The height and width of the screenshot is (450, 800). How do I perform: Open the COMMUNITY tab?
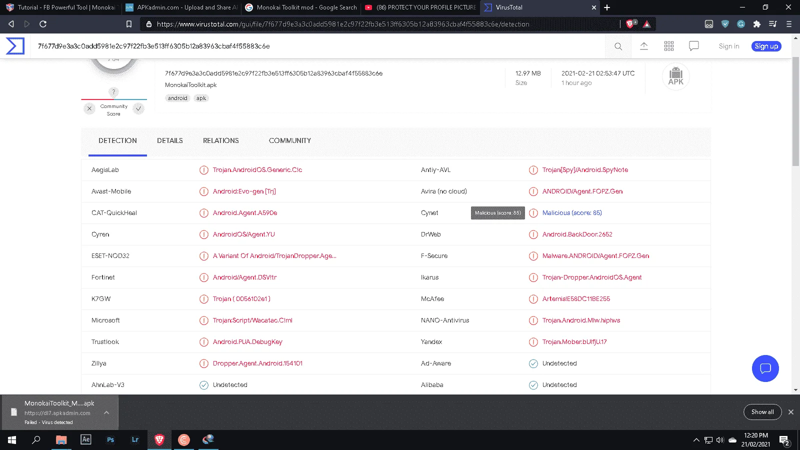tap(290, 141)
